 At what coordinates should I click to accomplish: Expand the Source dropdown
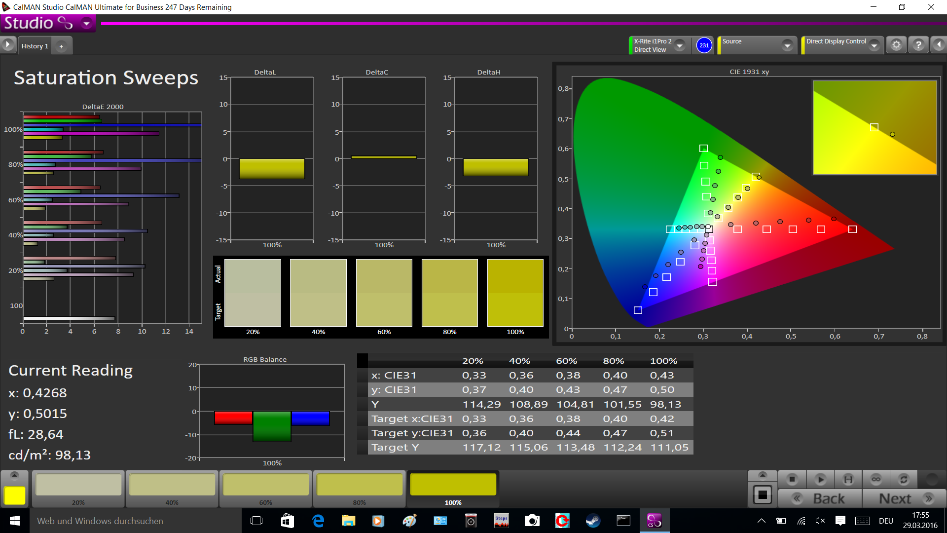coord(787,45)
